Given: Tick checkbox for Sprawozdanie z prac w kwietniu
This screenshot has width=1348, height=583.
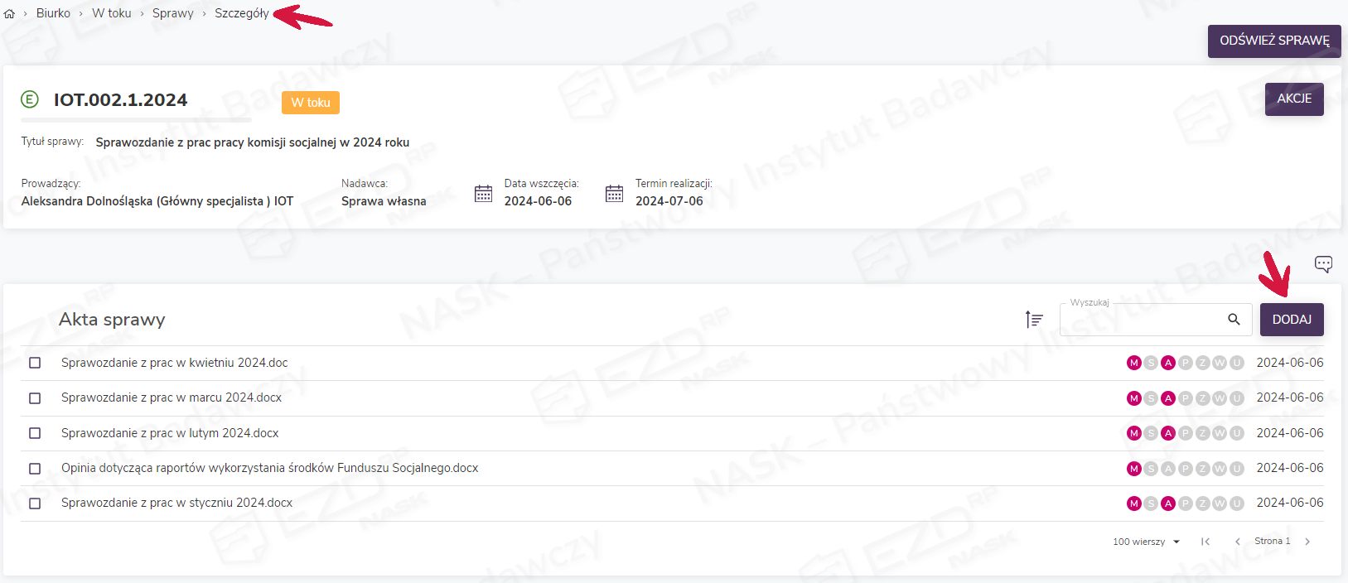Looking at the screenshot, I should [x=35, y=363].
